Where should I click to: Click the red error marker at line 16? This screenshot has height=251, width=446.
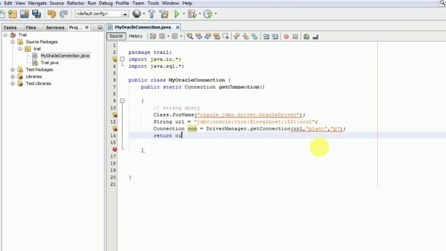point(114,149)
